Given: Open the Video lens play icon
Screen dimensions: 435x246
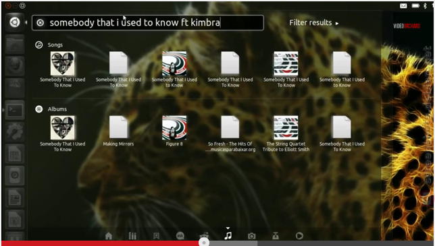Looking at the screenshot, I should tap(299, 236).
